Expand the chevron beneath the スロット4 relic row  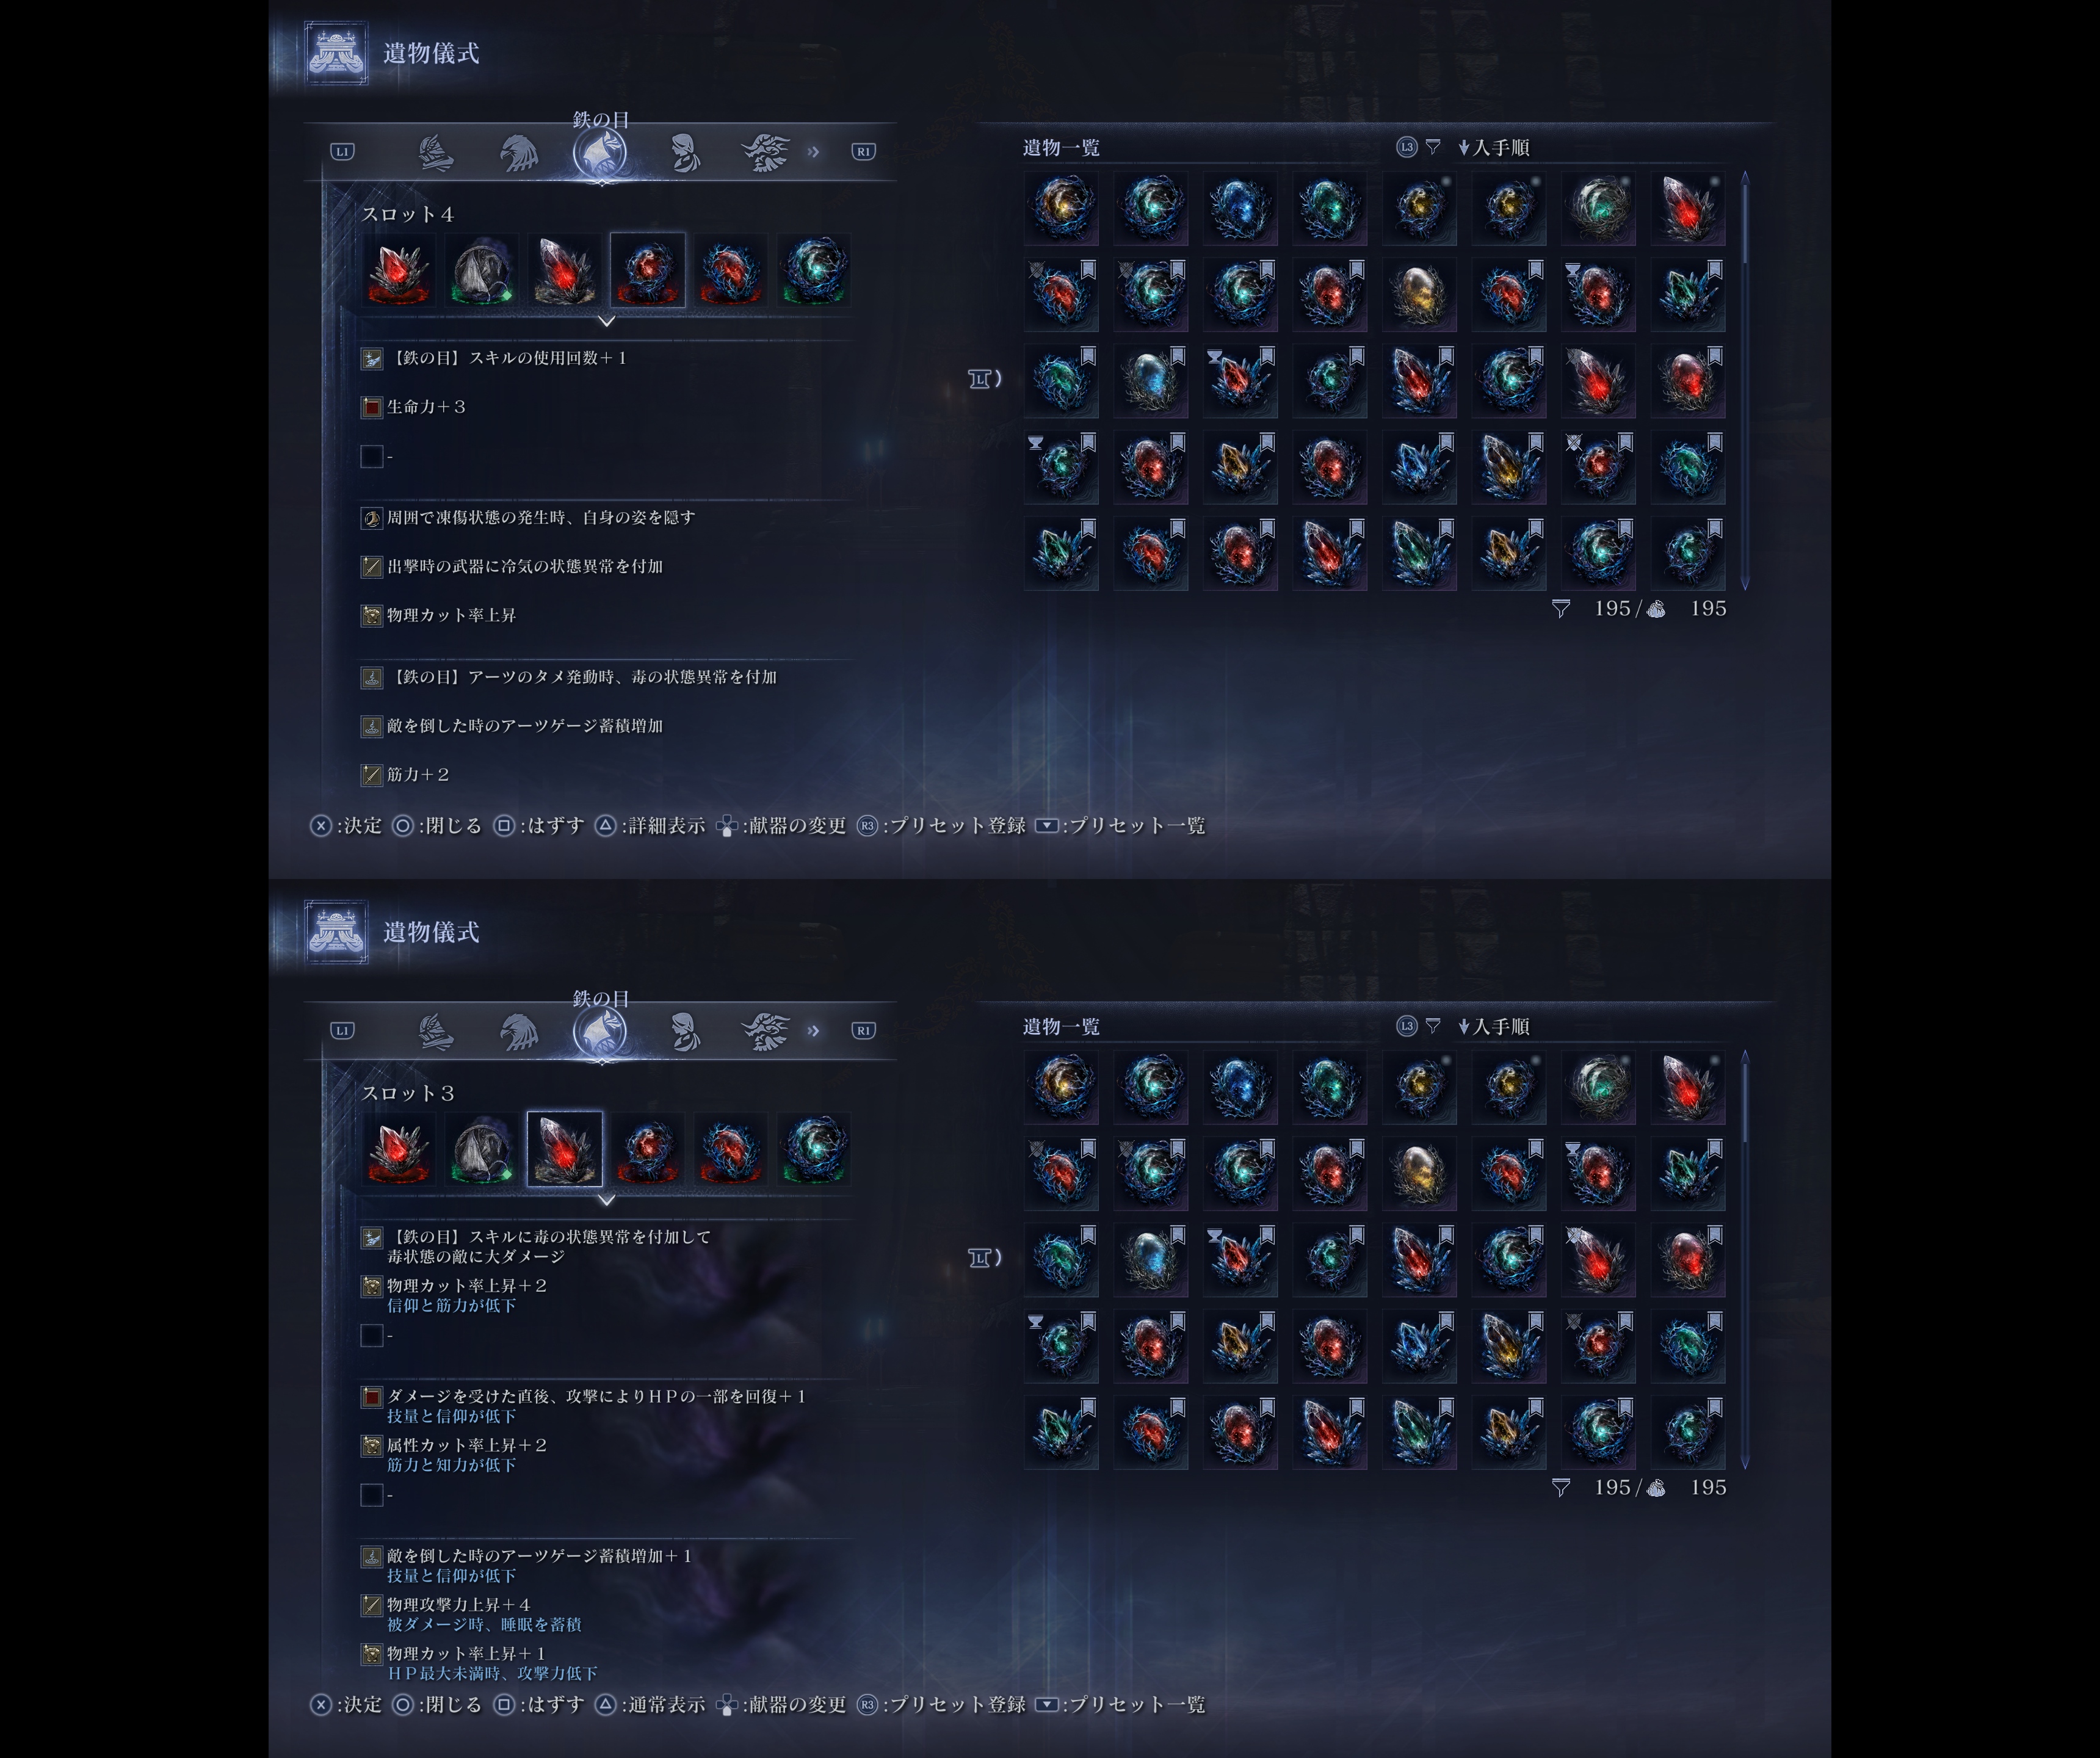(x=606, y=321)
